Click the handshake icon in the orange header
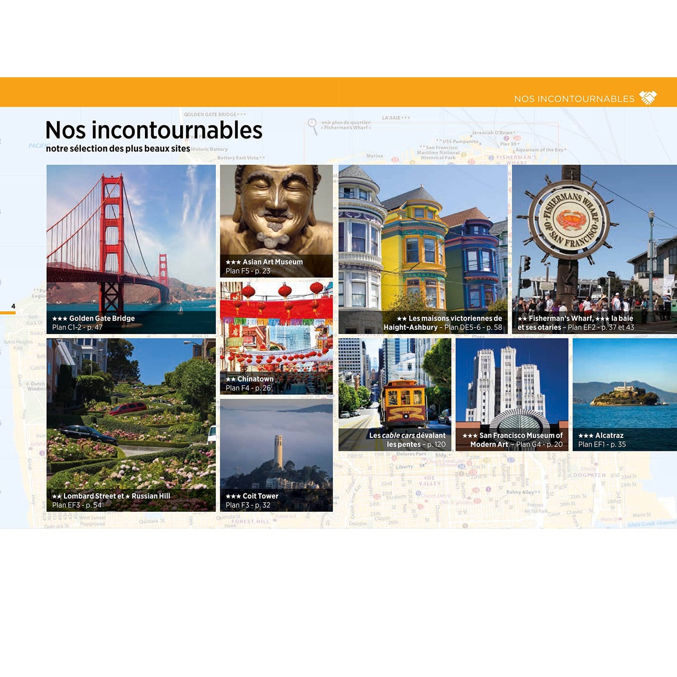 click(649, 97)
